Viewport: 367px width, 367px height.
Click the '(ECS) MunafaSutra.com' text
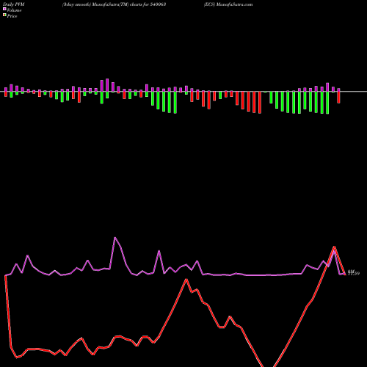[x=228, y=4]
